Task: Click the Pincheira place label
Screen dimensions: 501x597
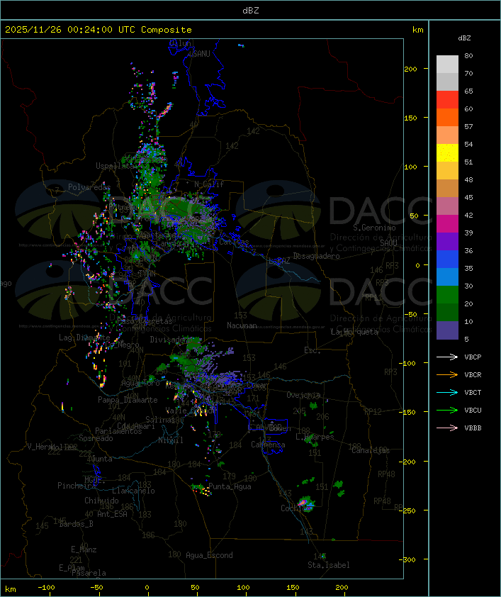Action: [x=76, y=486]
